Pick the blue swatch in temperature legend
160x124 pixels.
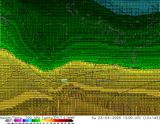click(25, 121)
